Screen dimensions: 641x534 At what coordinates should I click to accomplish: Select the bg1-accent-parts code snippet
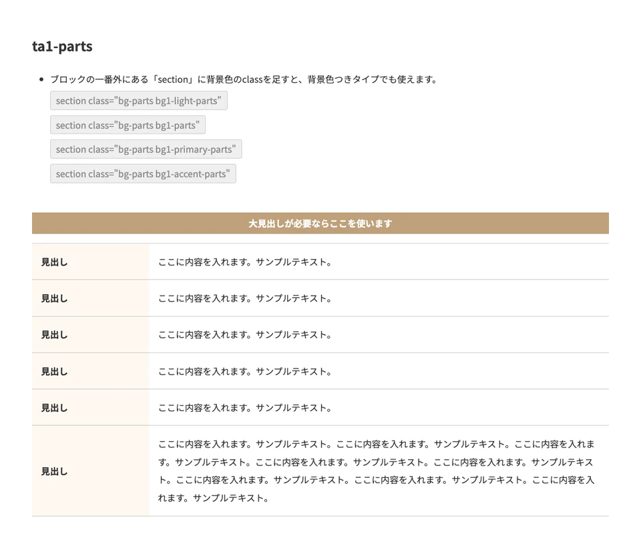tap(143, 174)
